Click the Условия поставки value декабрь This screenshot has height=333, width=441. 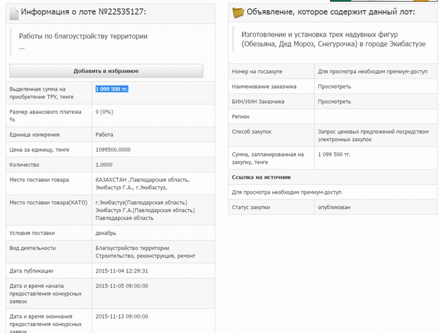[x=106, y=233]
